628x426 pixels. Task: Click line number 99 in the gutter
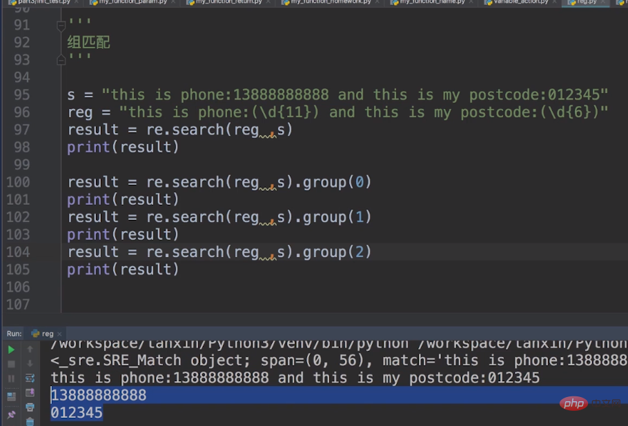21,164
